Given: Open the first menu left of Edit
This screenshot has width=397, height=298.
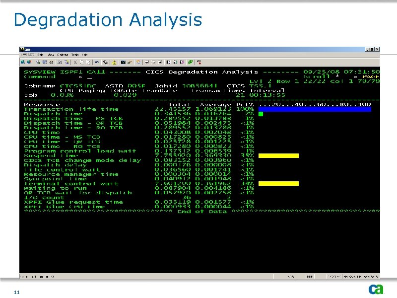Looking at the screenshot, I should (27, 55).
